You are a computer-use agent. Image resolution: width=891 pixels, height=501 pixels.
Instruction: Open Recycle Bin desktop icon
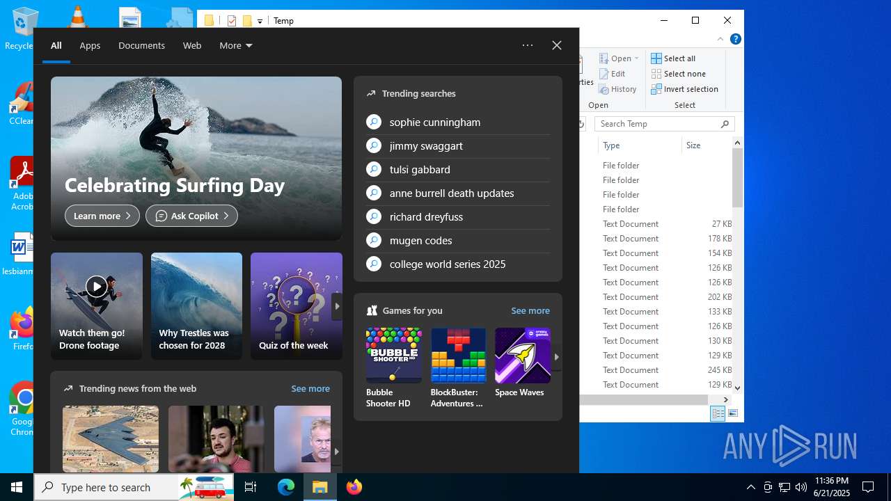tap(21, 28)
